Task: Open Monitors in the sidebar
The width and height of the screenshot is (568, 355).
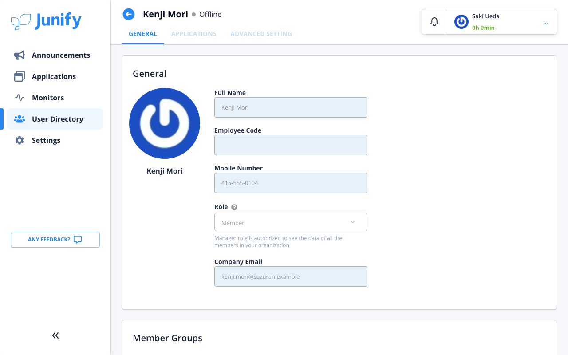Action: coord(55,98)
